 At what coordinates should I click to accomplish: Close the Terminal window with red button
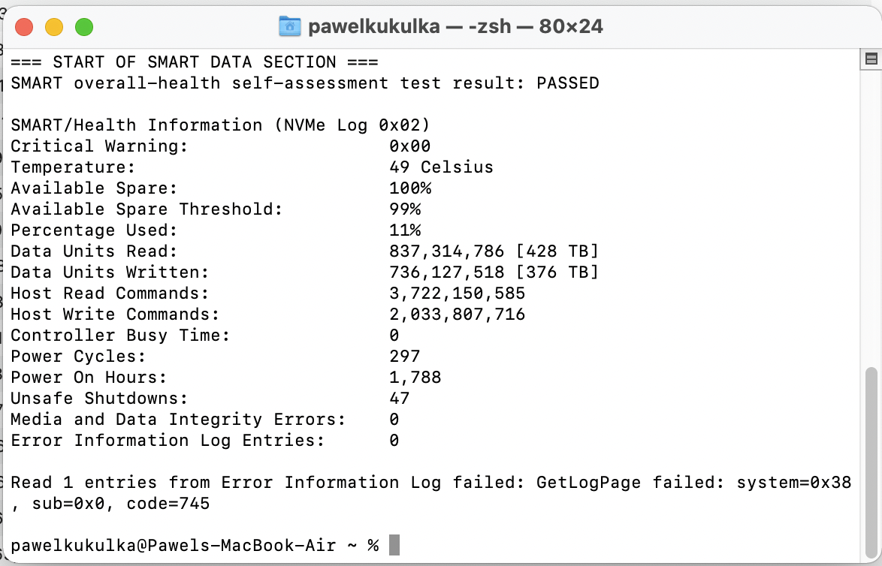(x=24, y=27)
